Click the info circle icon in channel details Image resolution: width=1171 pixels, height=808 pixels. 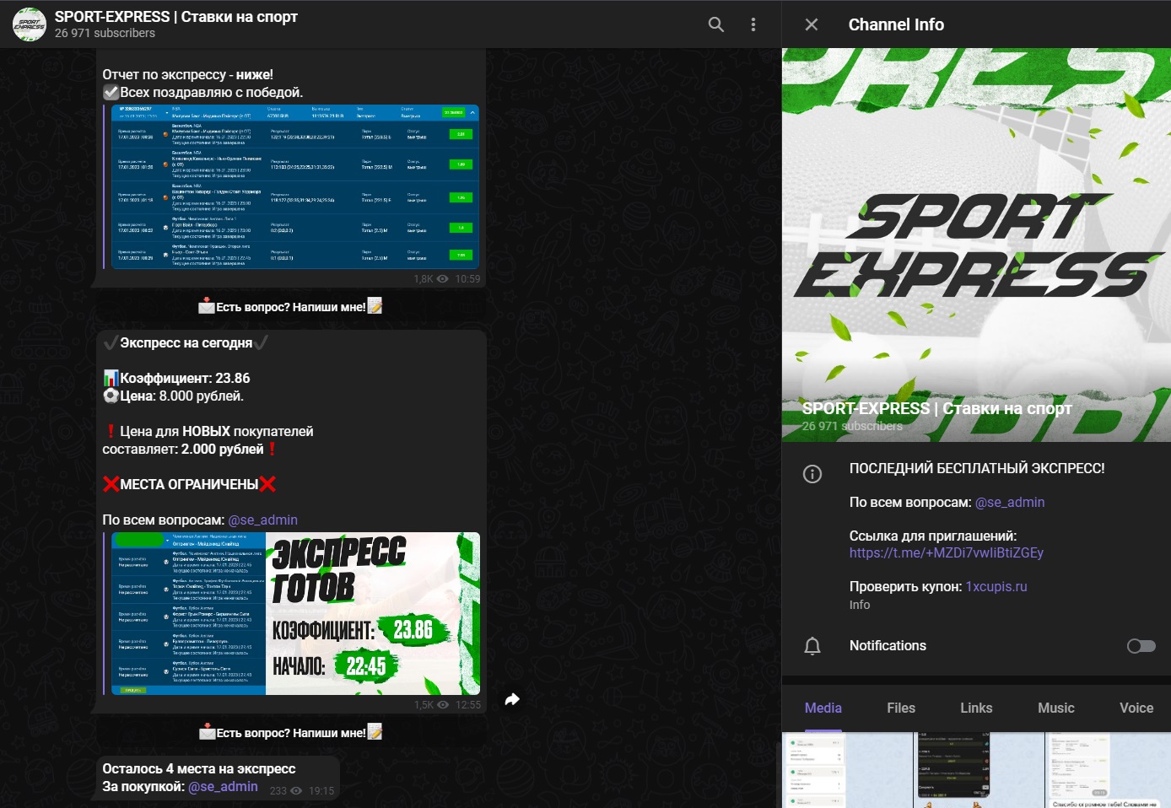[812, 474]
